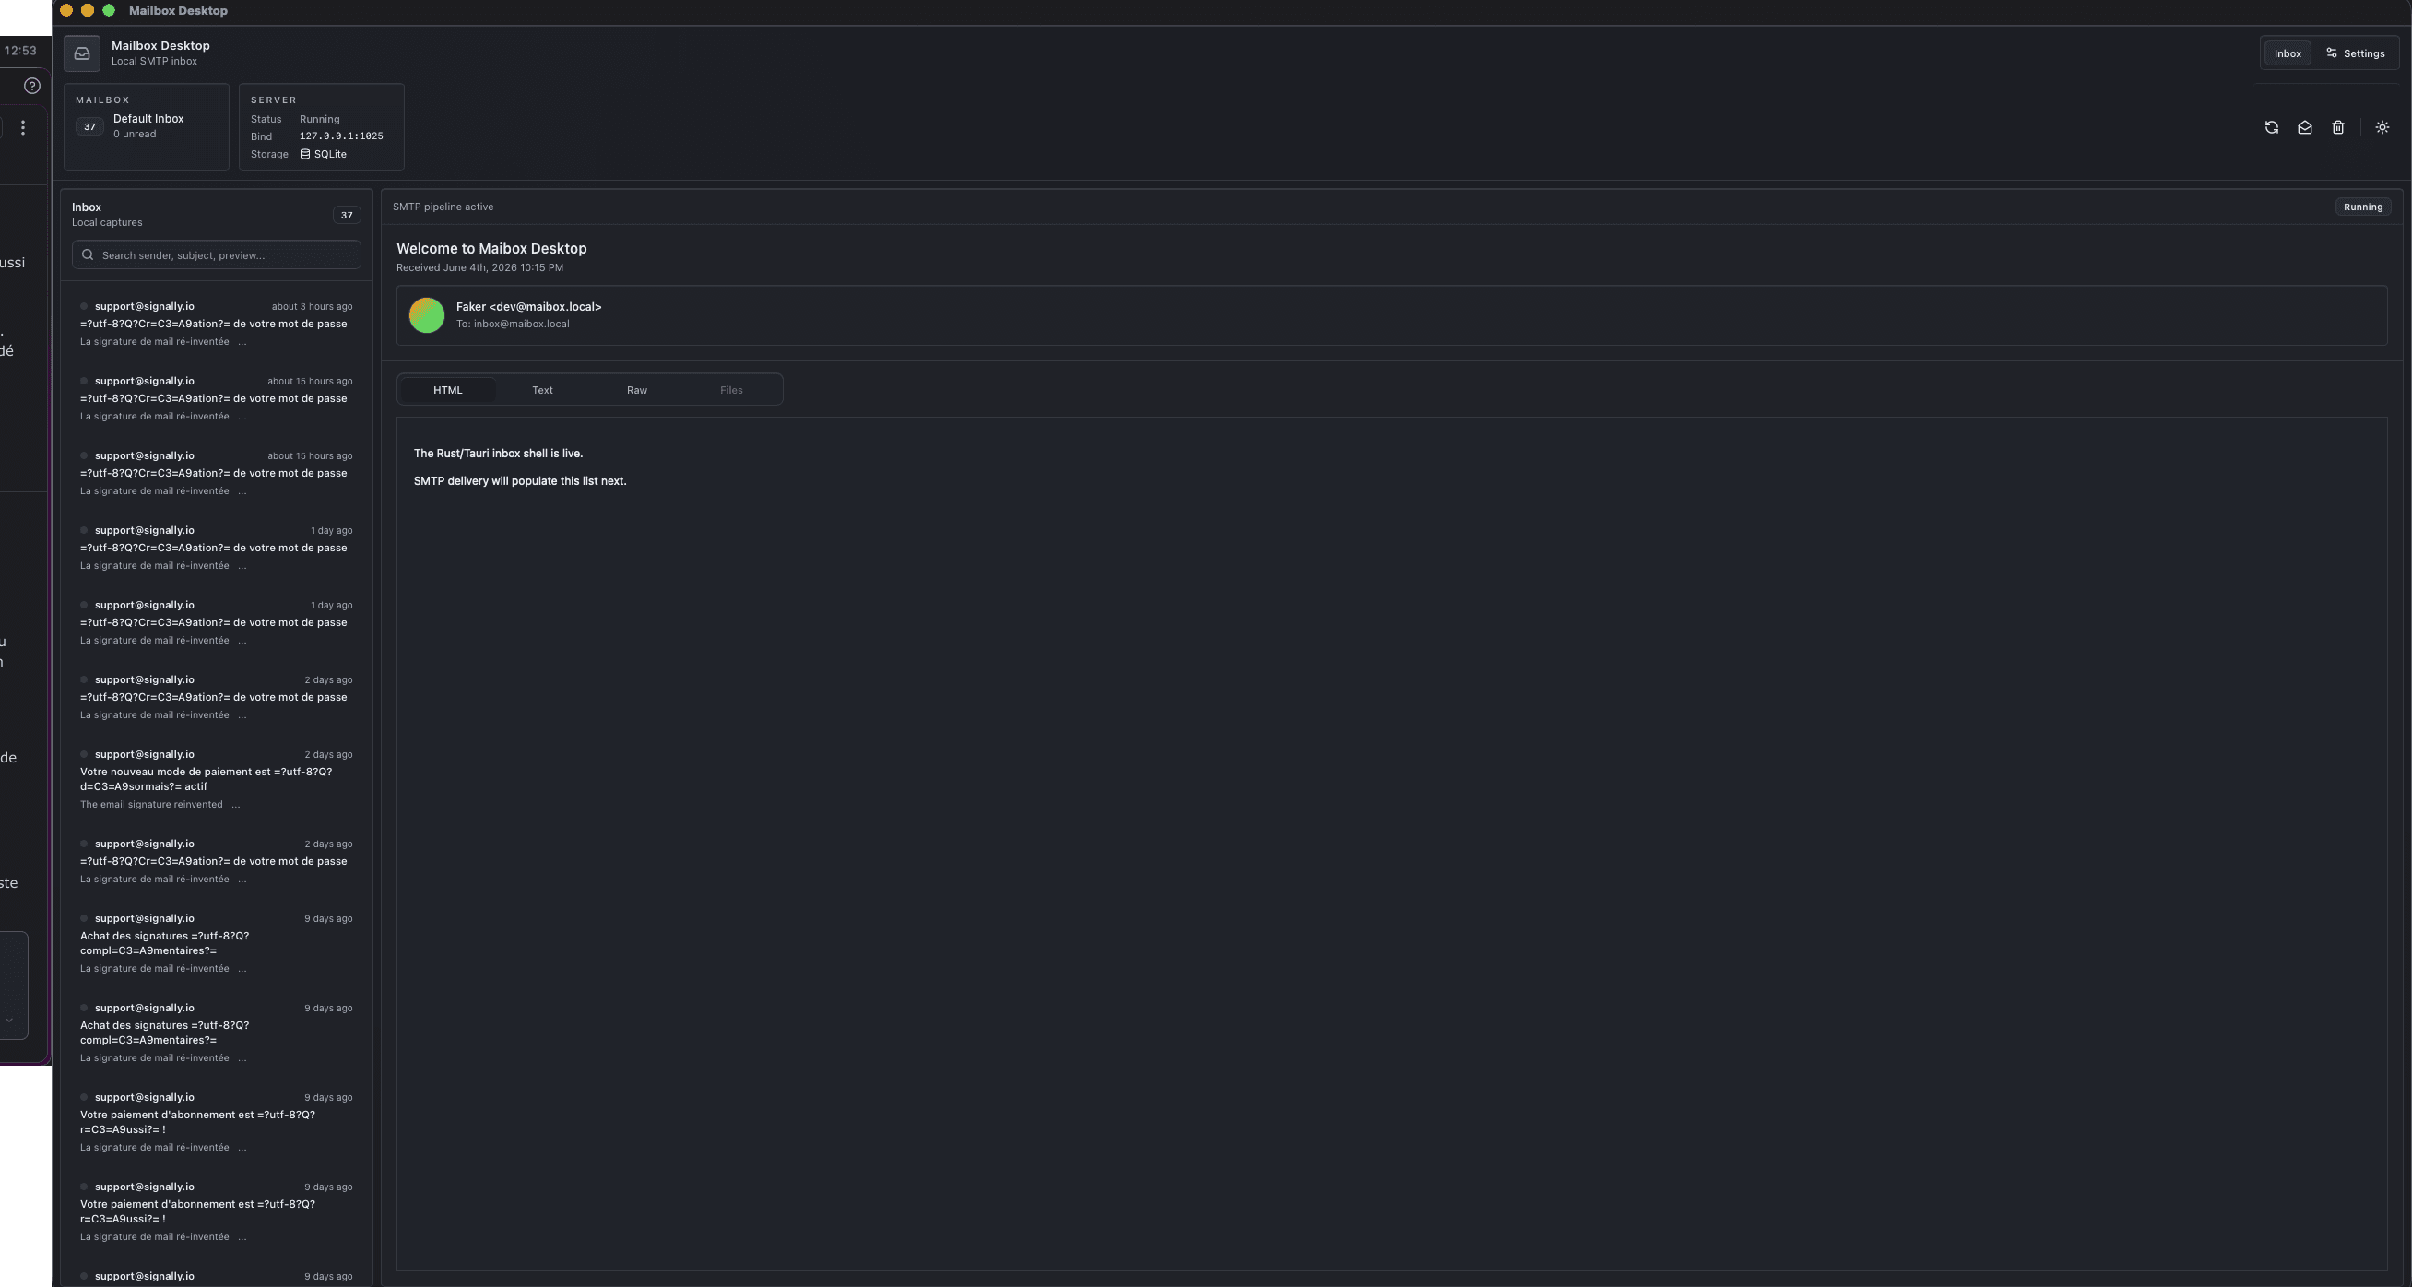2412x1287 pixels.
Task: Toggle light theme with the sun icon
Action: pyautogui.click(x=2382, y=127)
